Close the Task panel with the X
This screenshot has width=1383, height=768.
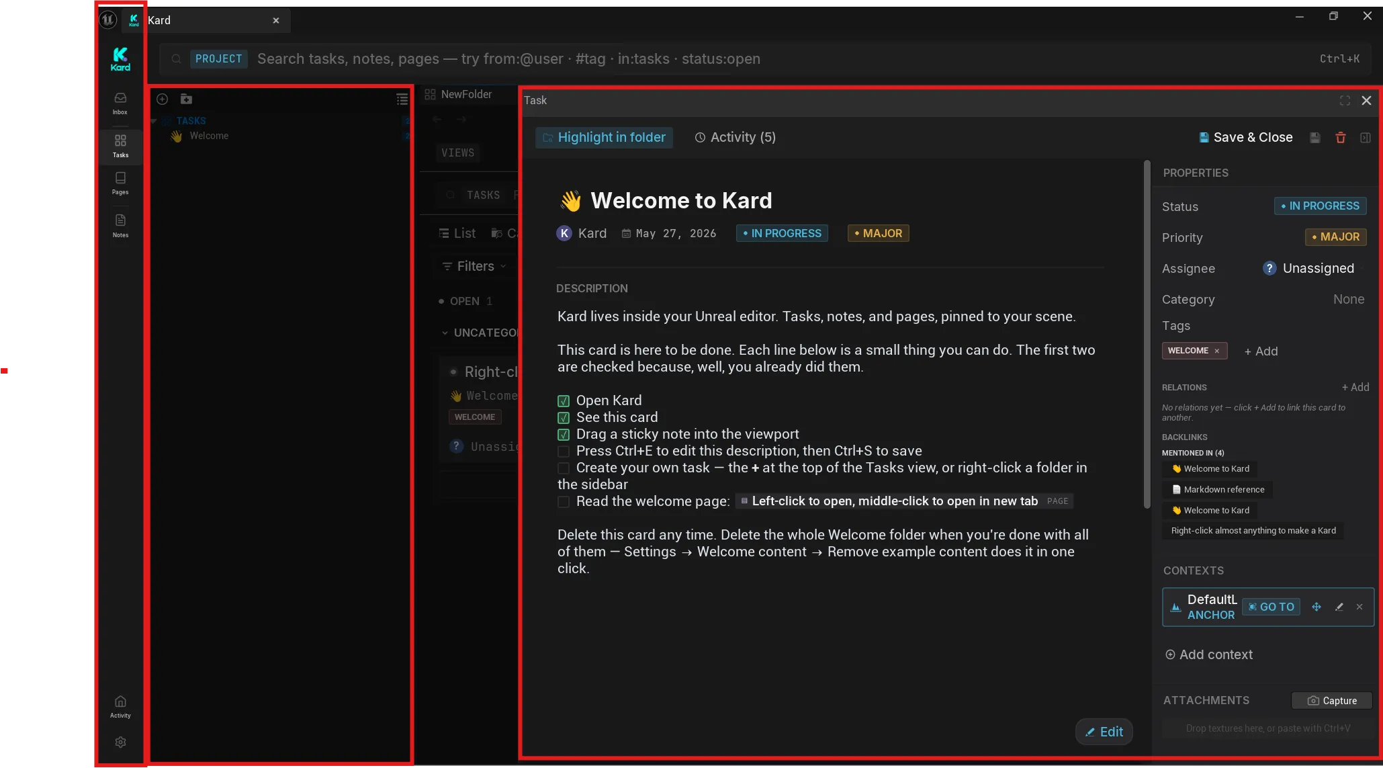[1366, 101]
